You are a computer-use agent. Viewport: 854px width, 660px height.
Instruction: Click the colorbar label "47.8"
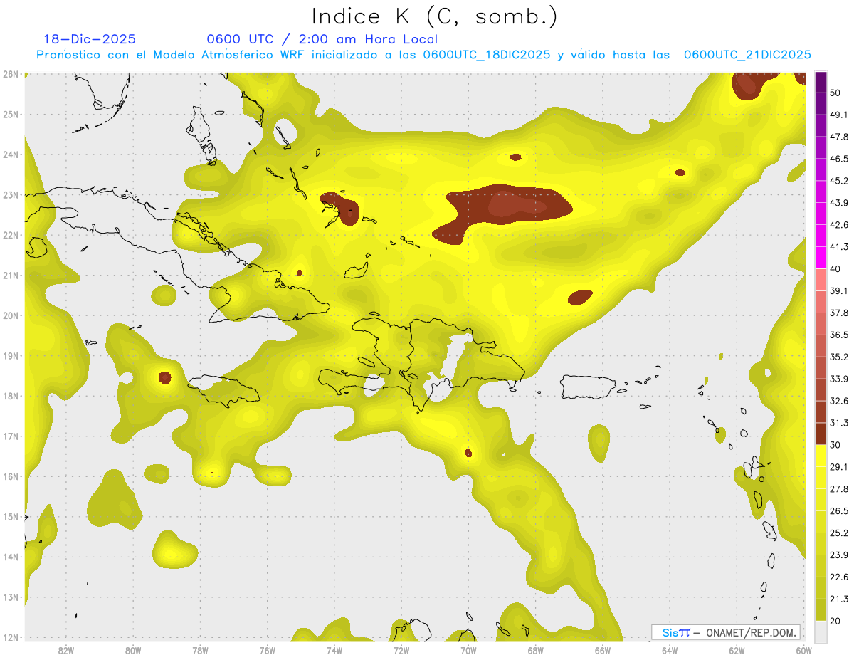[838, 137]
